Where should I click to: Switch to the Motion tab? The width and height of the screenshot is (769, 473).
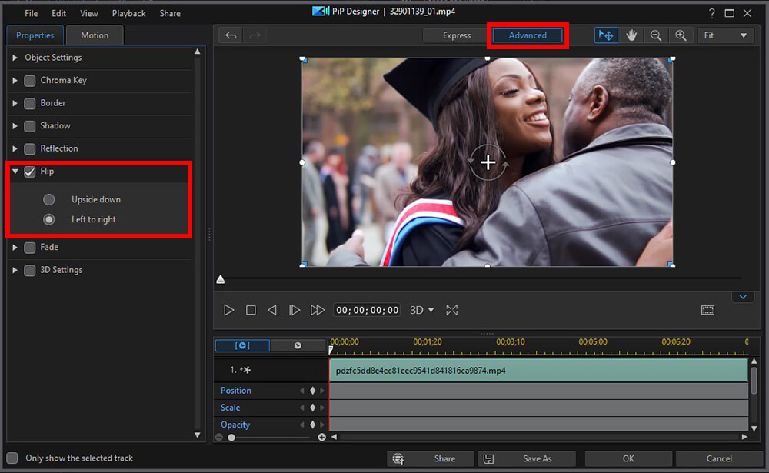[95, 35]
